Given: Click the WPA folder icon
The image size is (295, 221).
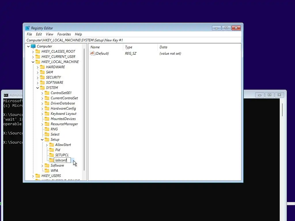Looking at the screenshot, I should (x=47, y=171).
